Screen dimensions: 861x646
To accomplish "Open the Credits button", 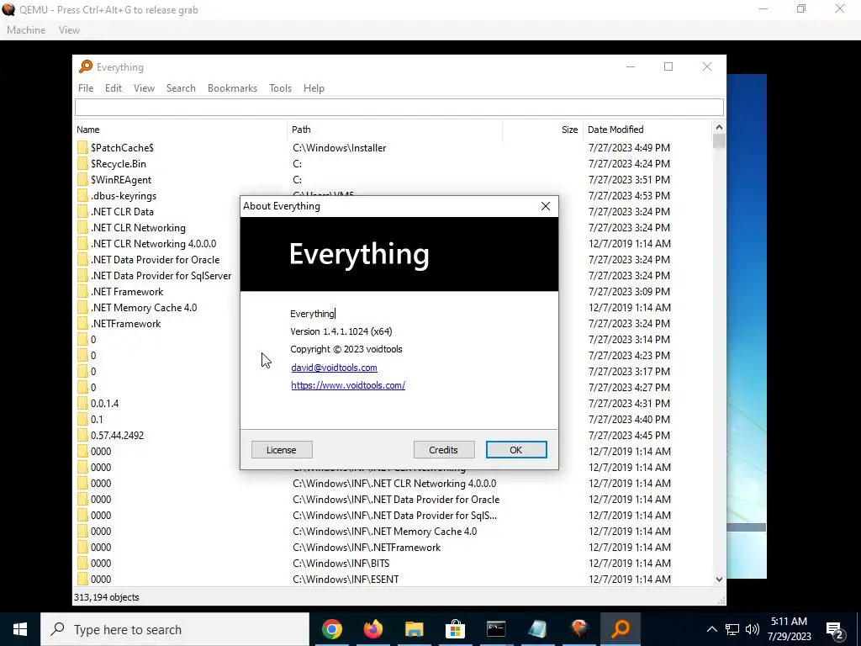I will pos(444,450).
